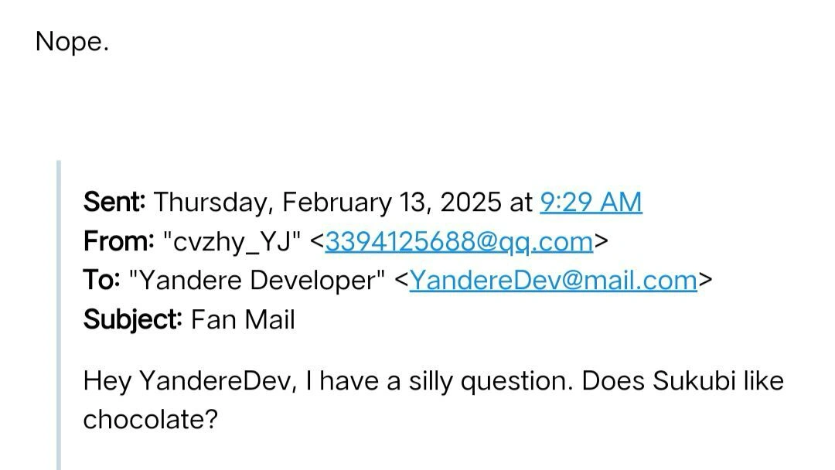Click the word "chocolate?" in the message
835x470 pixels.
point(151,420)
